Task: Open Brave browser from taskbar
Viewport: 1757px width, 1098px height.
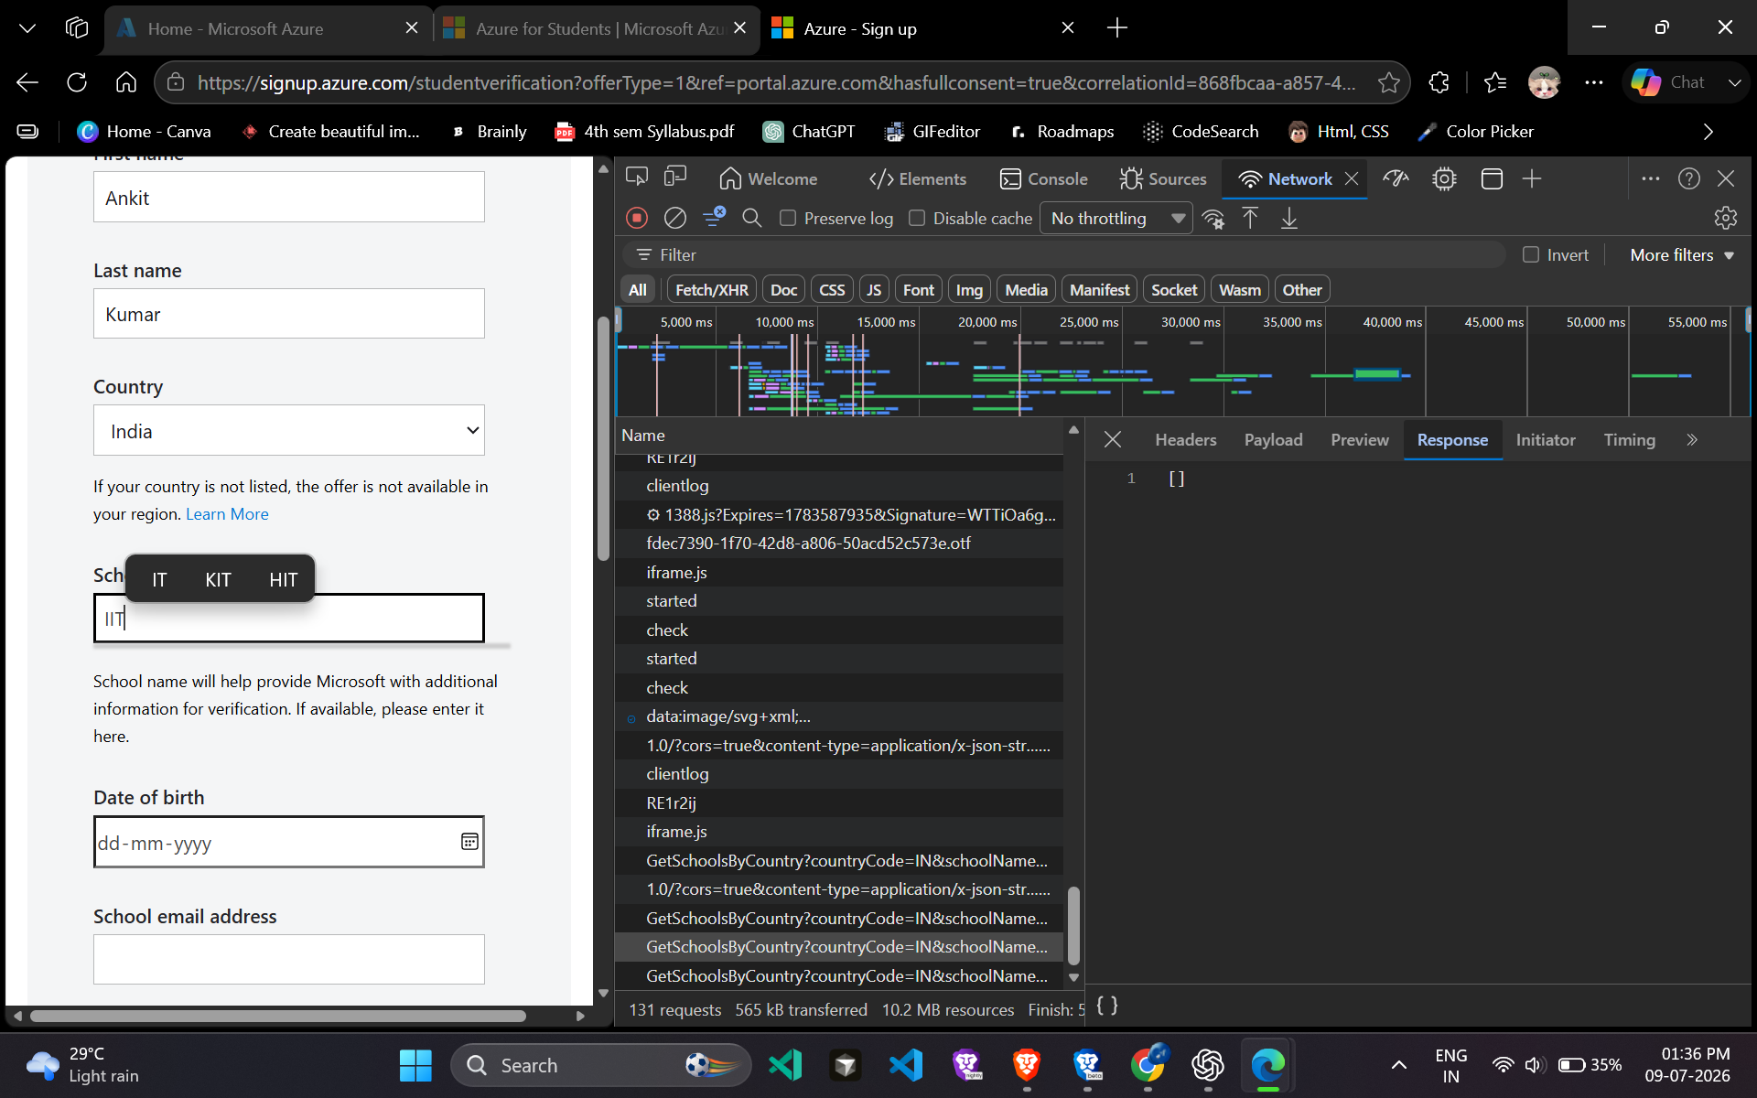Action: tap(1027, 1065)
